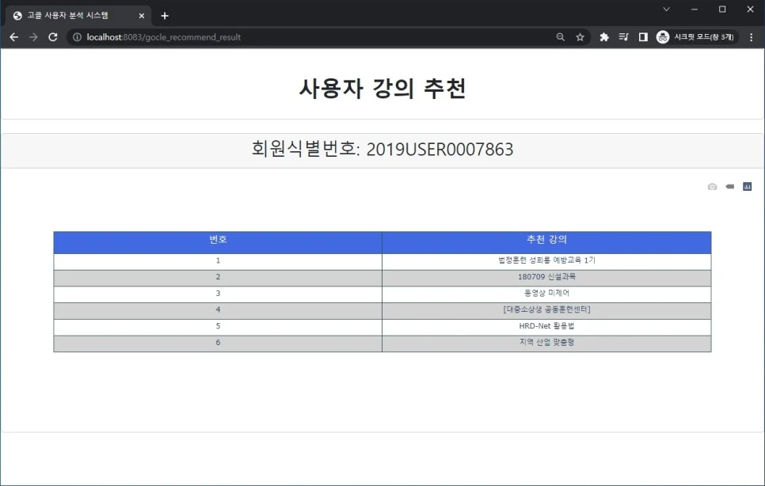Image resolution: width=765 pixels, height=486 pixels.
Task: Close the 고급 사용자 분석 시스템 tab
Action: pyautogui.click(x=142, y=16)
